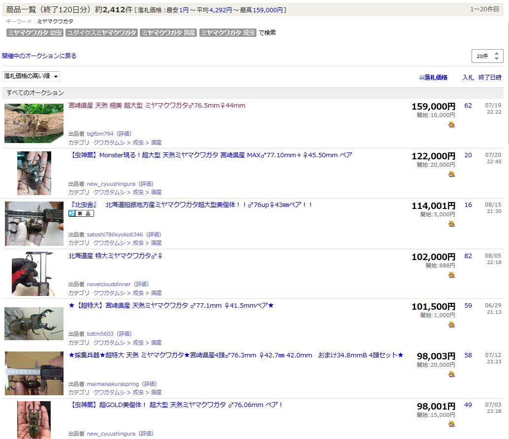509x439 pixels.
Task: Click the hammer icon under the 101,500円 price
Action: 451,324
